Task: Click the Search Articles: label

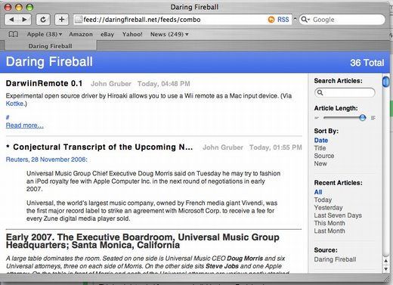Action: pos(338,81)
